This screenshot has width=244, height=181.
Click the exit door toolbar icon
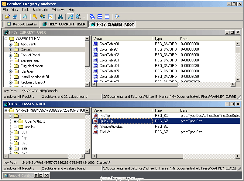click(x=117, y=16)
